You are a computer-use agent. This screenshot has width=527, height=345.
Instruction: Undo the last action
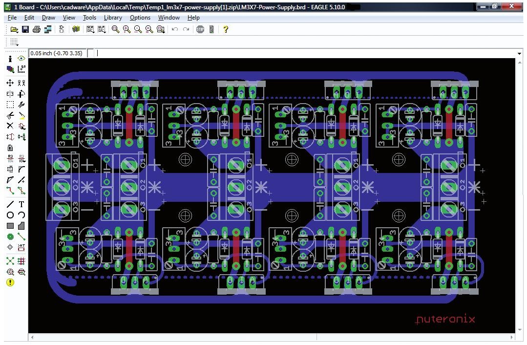click(x=175, y=30)
